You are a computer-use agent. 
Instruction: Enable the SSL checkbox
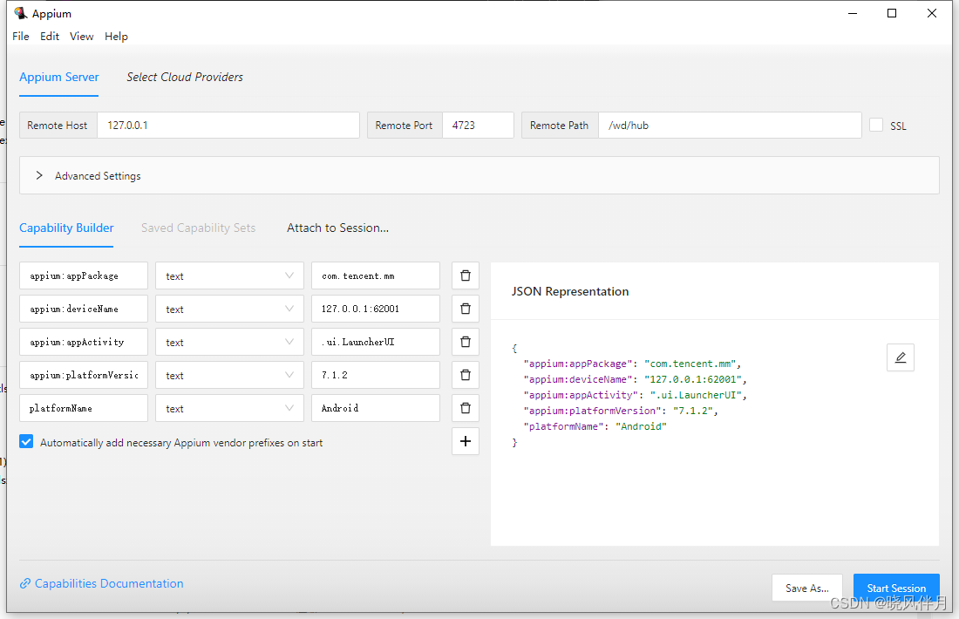(876, 125)
